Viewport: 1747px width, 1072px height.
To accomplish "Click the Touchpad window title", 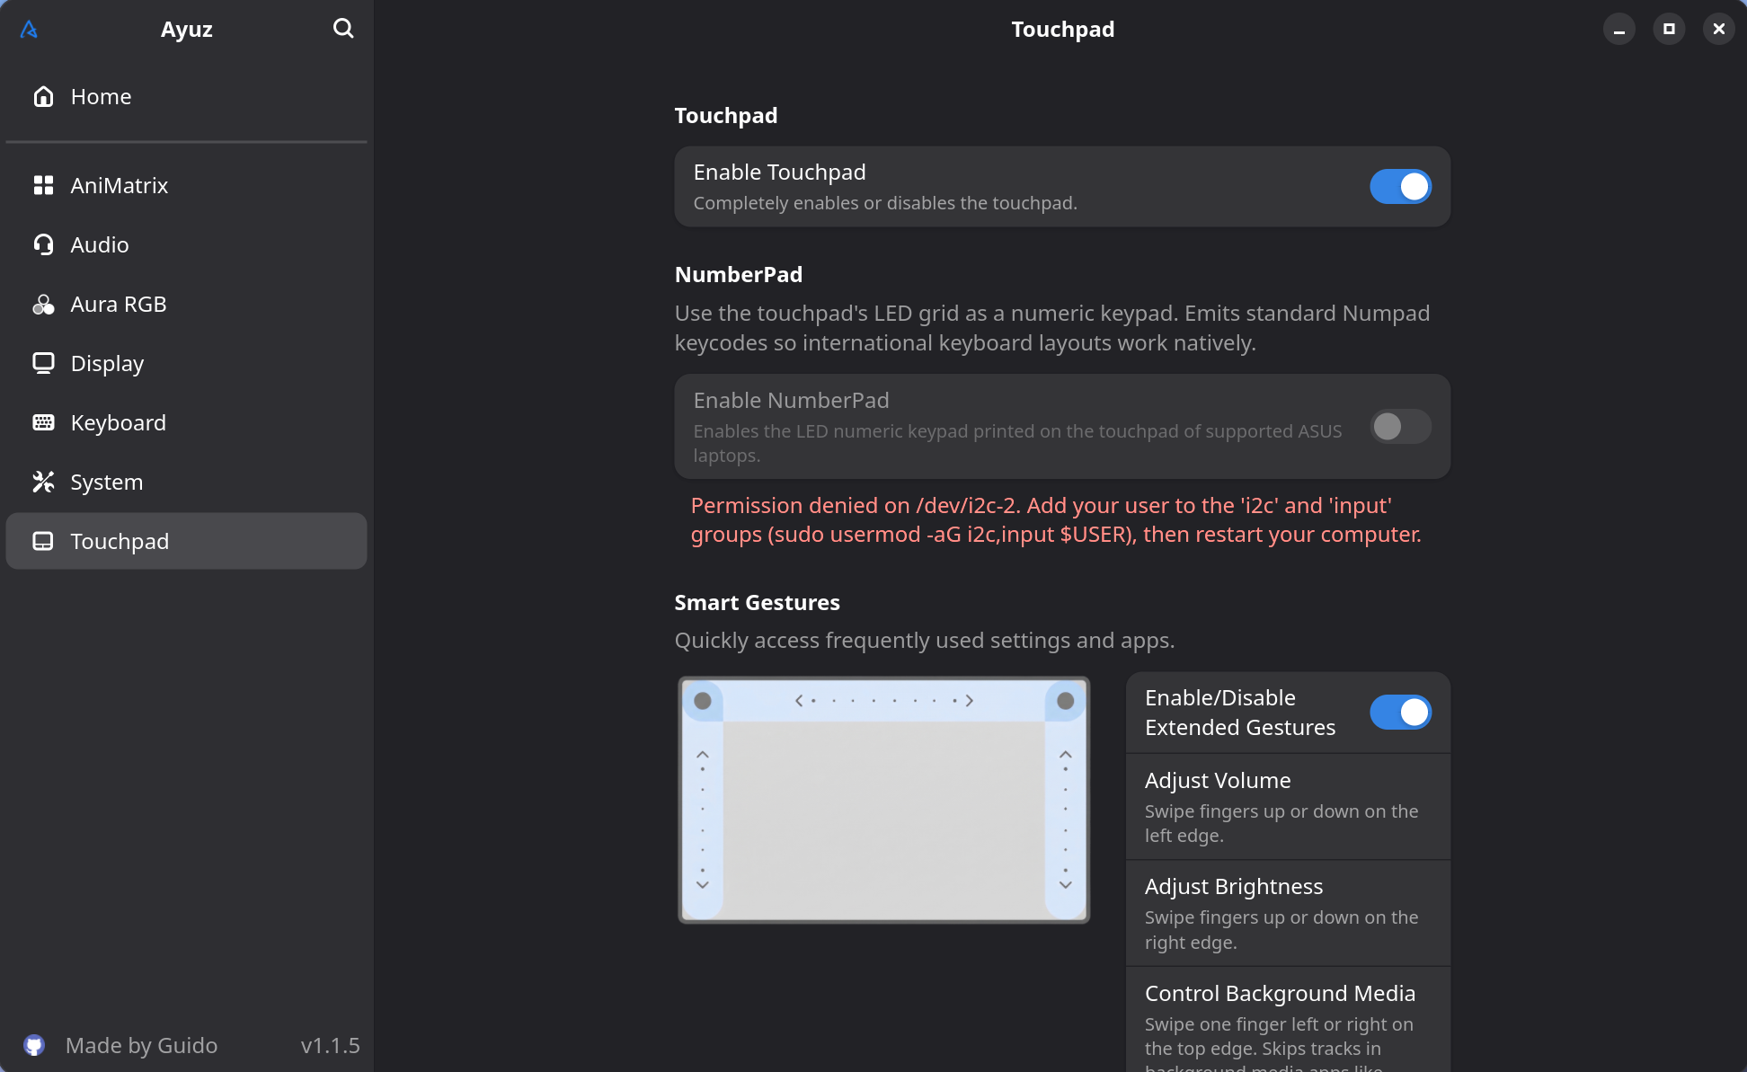I will (1062, 29).
